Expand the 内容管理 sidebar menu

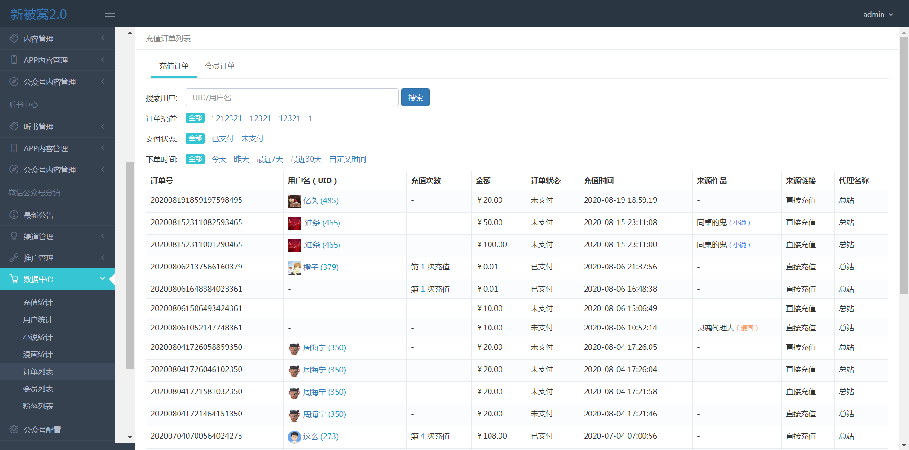(57, 39)
